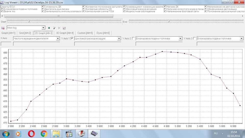Switch to the Dyno tab
Screen dimensions: 245x138
click(103, 33)
